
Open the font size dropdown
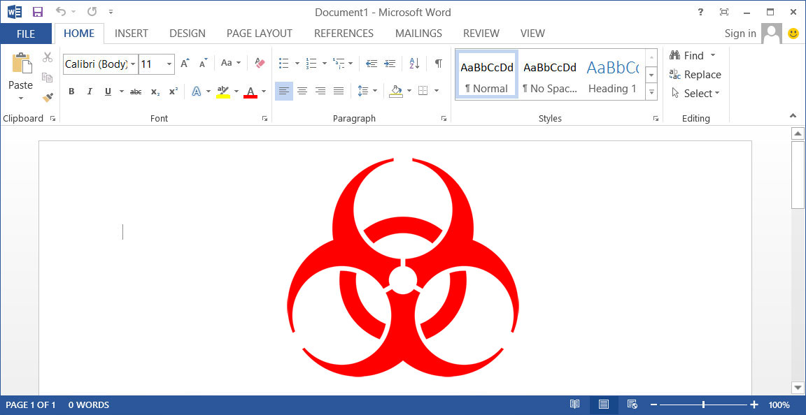click(x=169, y=64)
